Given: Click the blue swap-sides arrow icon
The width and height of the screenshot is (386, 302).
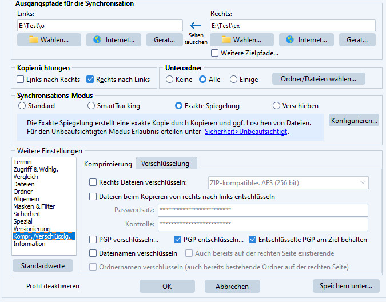Looking at the screenshot, I should 196,25.
